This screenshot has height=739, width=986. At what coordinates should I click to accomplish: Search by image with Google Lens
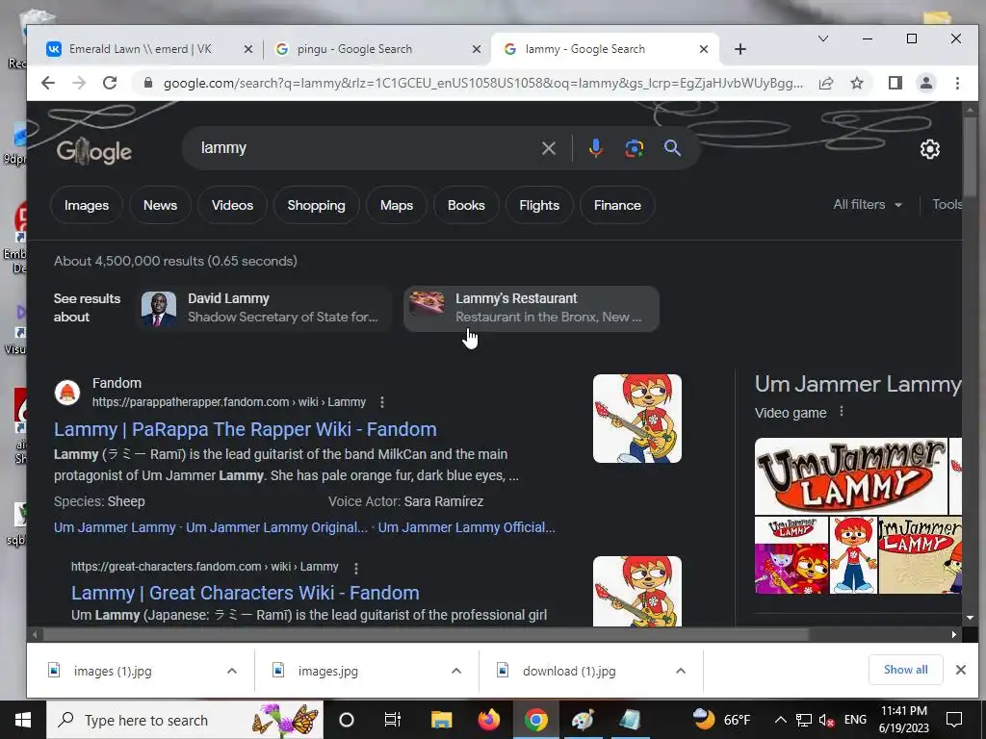point(634,148)
